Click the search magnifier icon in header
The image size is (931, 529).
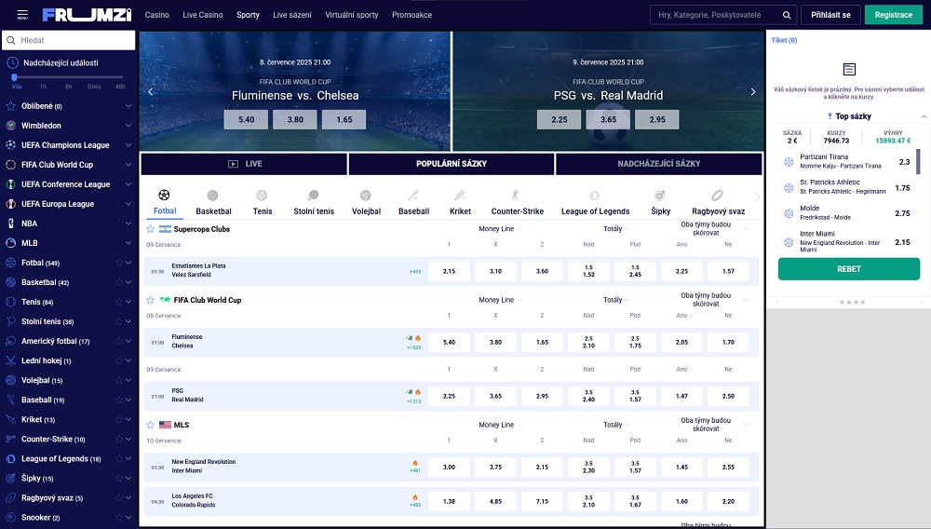point(788,15)
